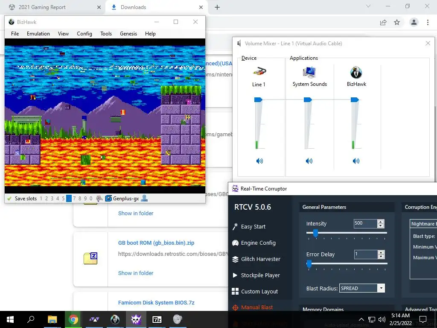437x328 pixels.
Task: Click the Genplus-gx core icon in status bar
Action: [x=108, y=199]
